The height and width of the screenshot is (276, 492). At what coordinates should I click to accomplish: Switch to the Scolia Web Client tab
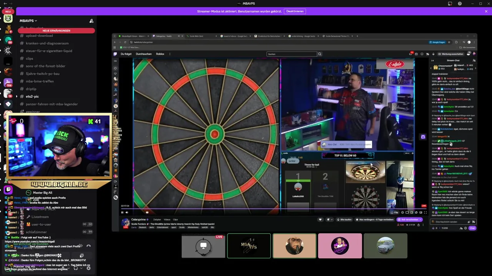click(x=202, y=36)
